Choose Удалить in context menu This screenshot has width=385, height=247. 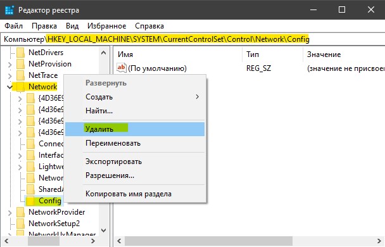pyautogui.click(x=135, y=129)
